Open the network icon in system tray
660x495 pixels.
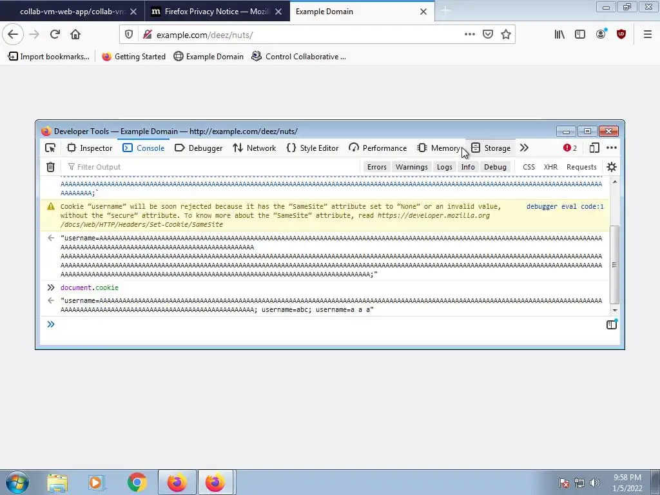tap(579, 483)
